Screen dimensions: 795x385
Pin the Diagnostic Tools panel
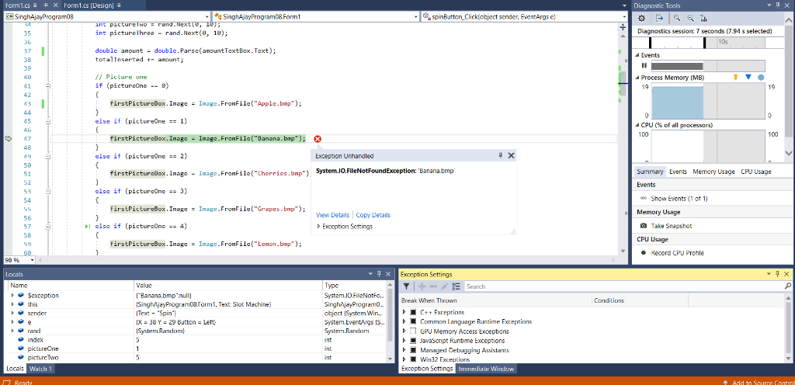[778, 5]
